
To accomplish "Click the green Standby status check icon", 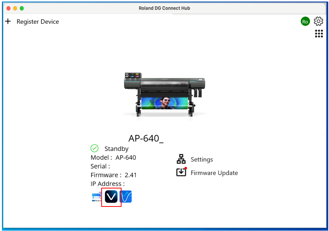I will coord(94,148).
